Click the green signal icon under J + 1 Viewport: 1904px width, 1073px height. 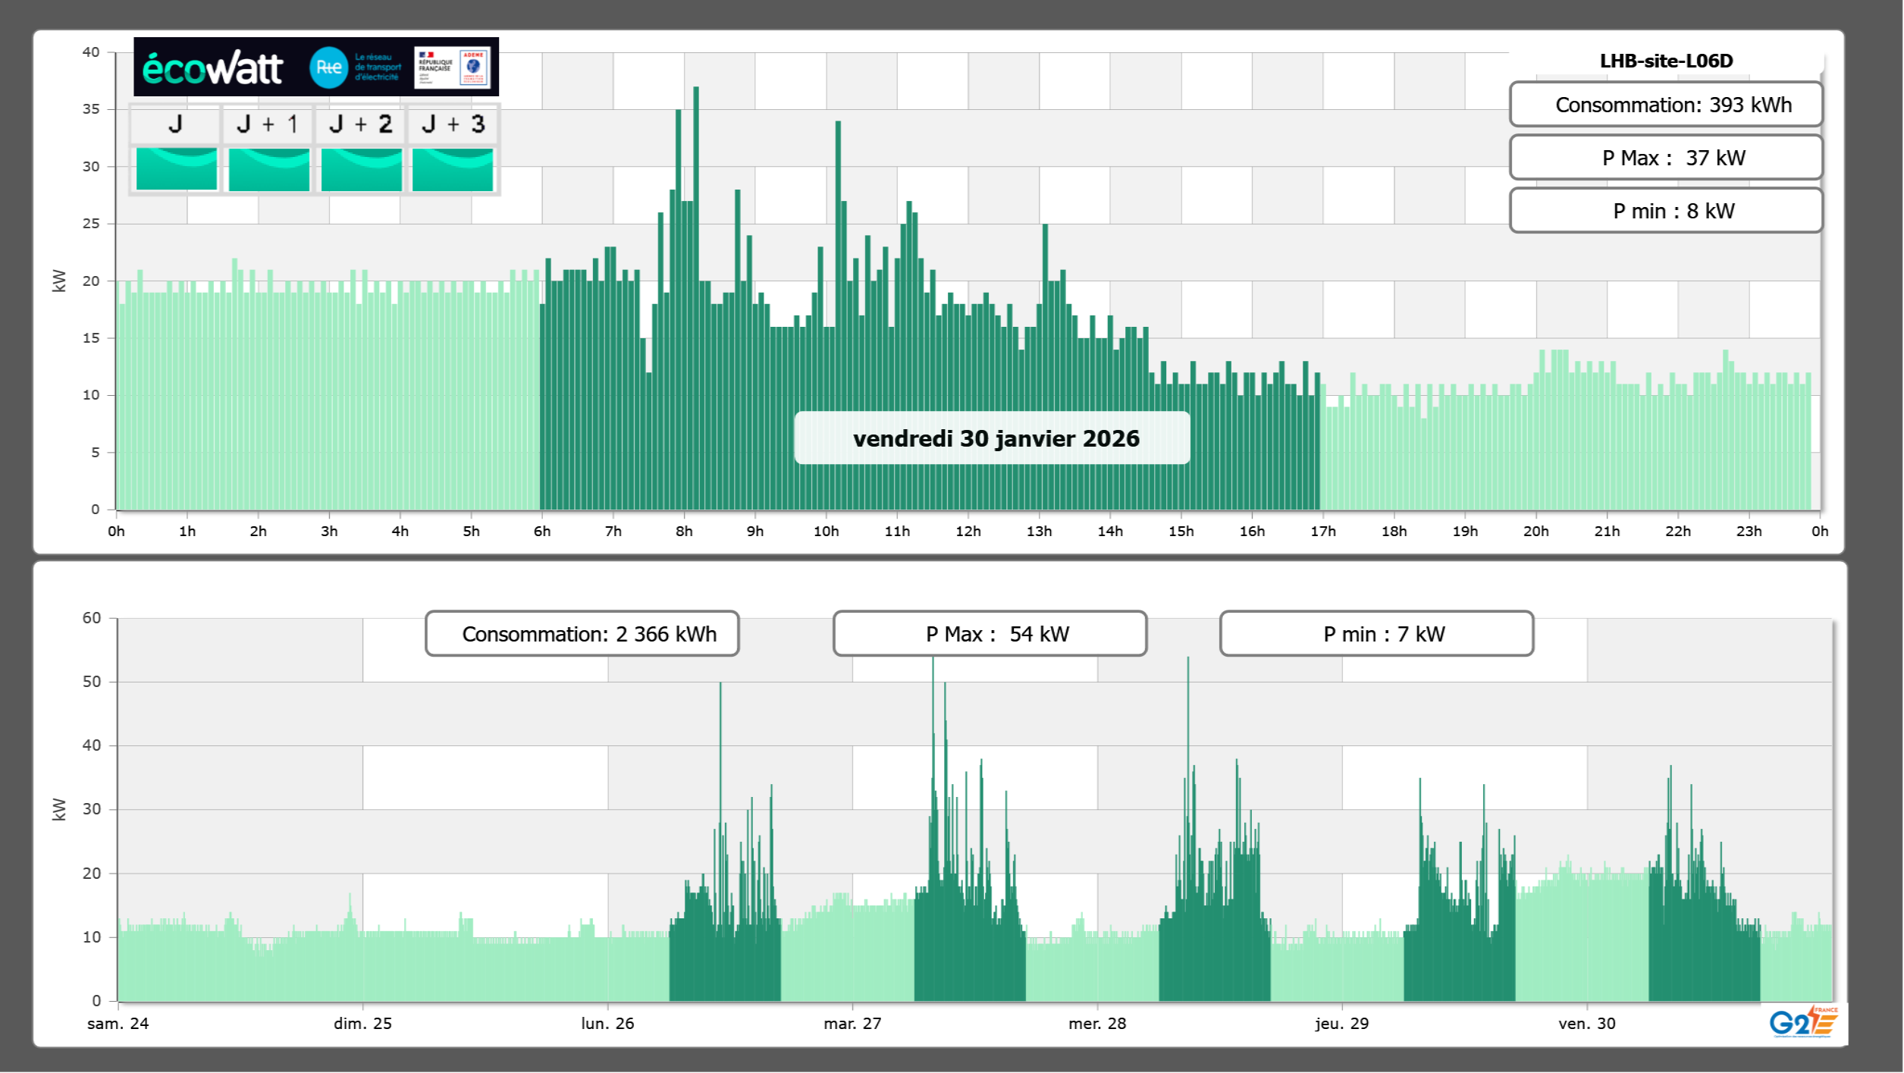tap(268, 168)
